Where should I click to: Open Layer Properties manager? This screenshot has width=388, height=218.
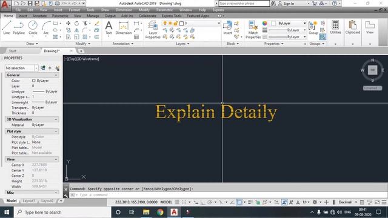(153, 30)
